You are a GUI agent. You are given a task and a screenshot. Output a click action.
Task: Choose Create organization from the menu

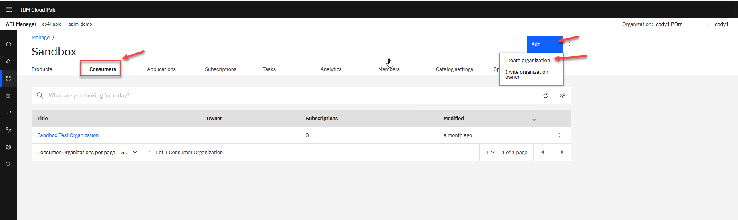[527, 61]
